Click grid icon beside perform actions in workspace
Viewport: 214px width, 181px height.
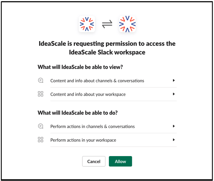click(40, 140)
